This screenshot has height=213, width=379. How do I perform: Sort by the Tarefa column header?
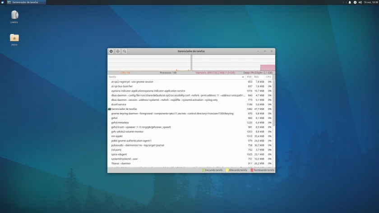click(176, 77)
